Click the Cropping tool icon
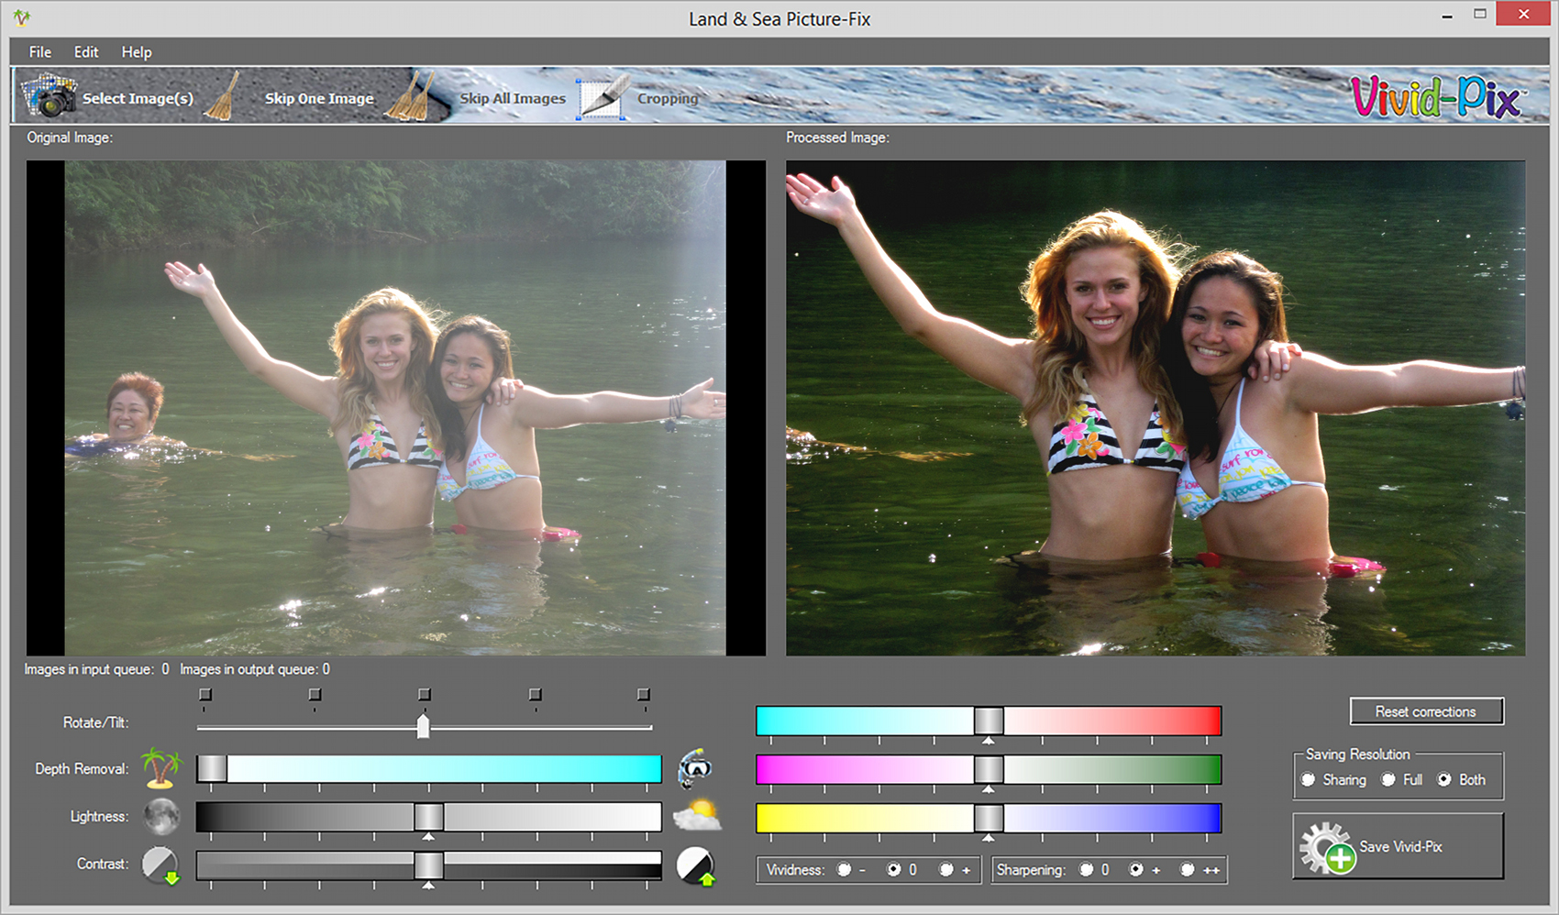Viewport: 1559px width, 915px height. tap(602, 97)
